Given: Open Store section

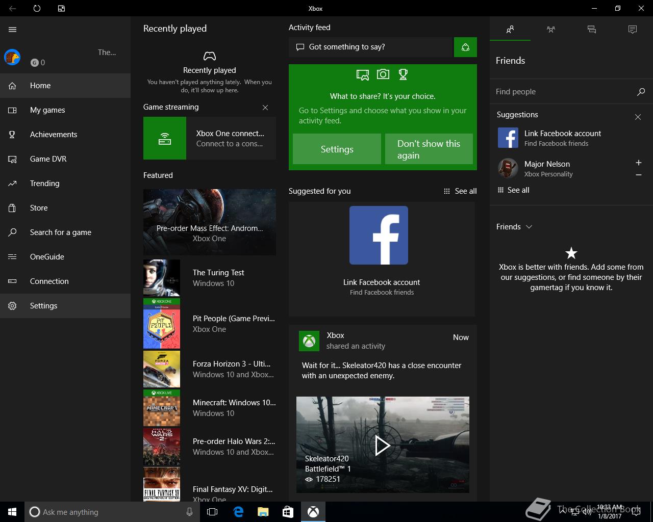Looking at the screenshot, I should (x=65, y=208).
